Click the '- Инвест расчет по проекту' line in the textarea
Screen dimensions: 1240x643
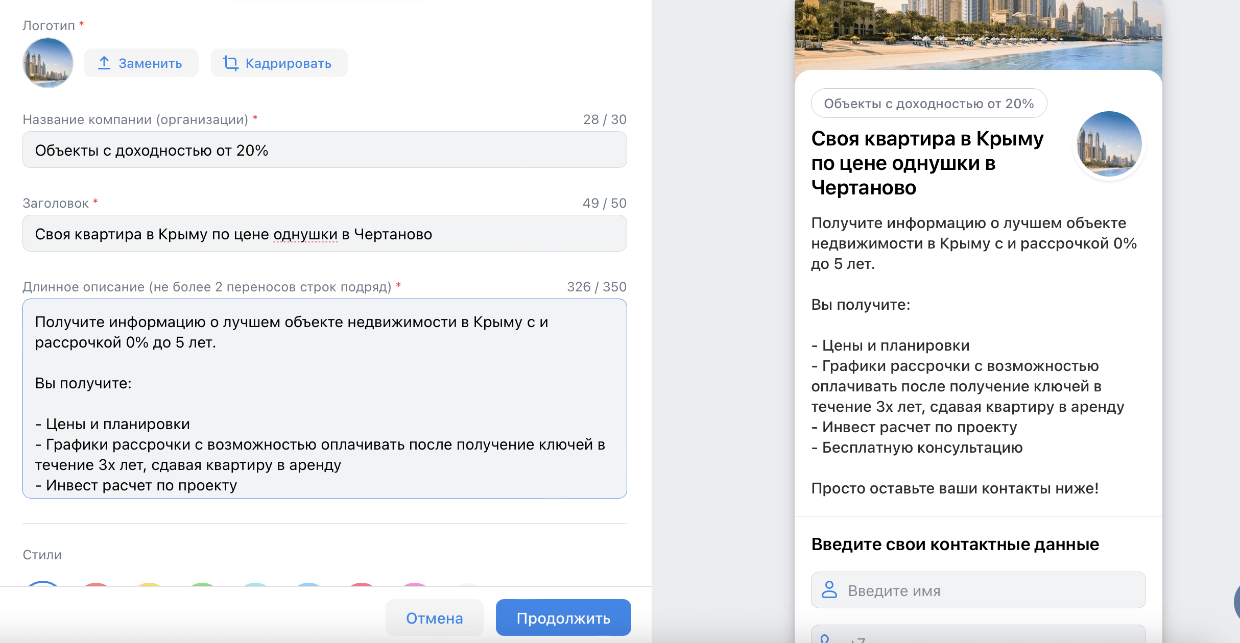(x=136, y=485)
